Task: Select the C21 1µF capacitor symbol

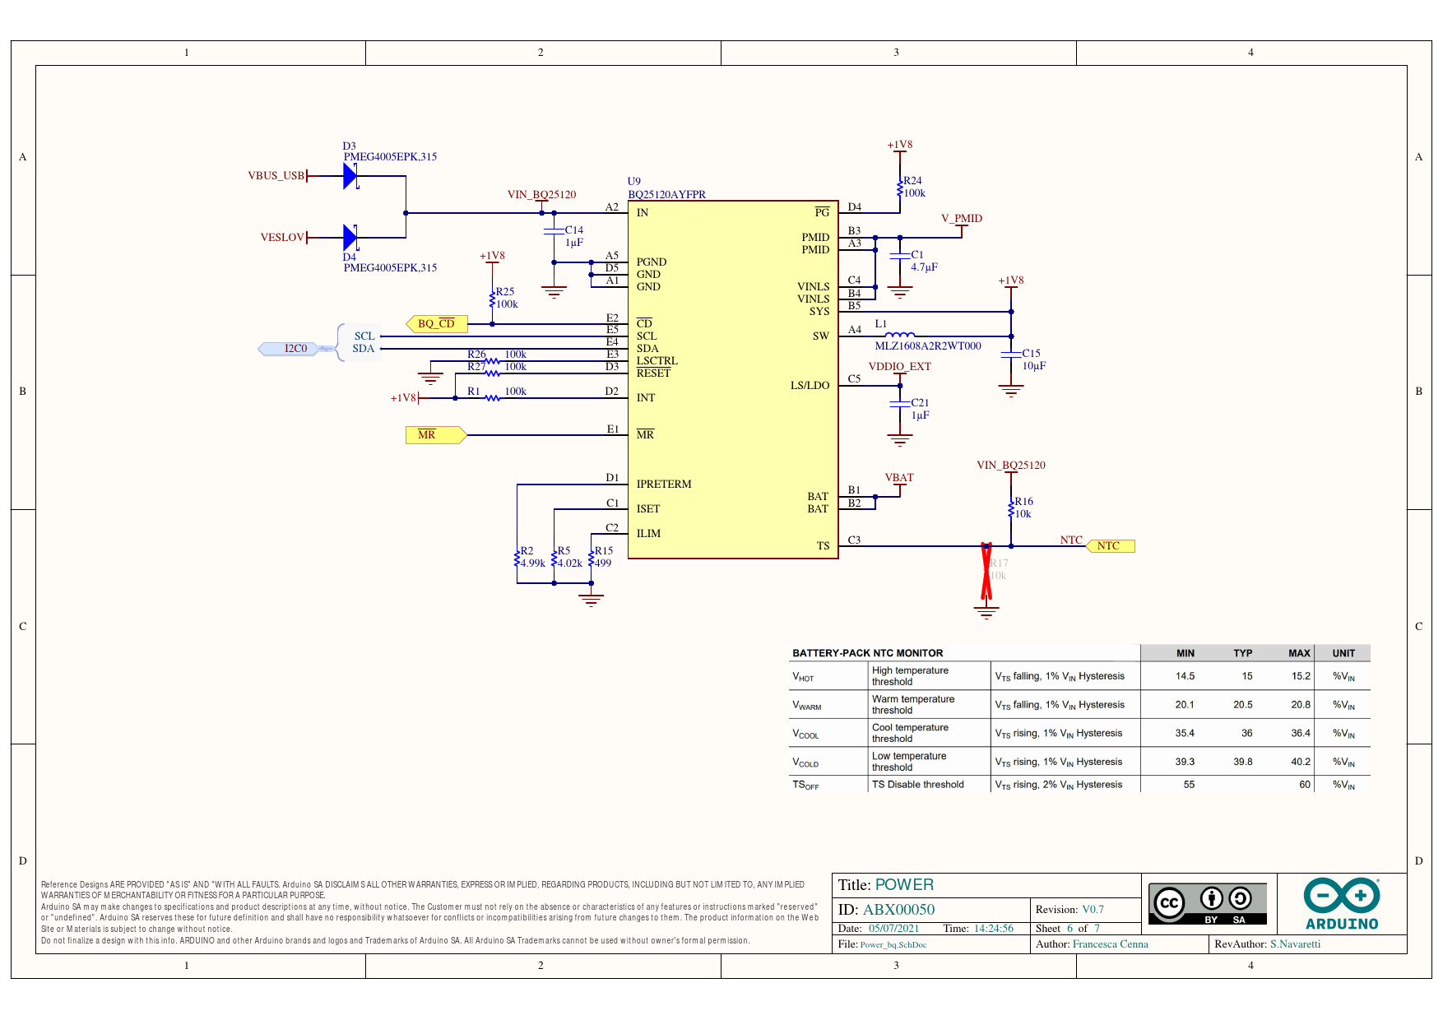Action: pos(900,404)
